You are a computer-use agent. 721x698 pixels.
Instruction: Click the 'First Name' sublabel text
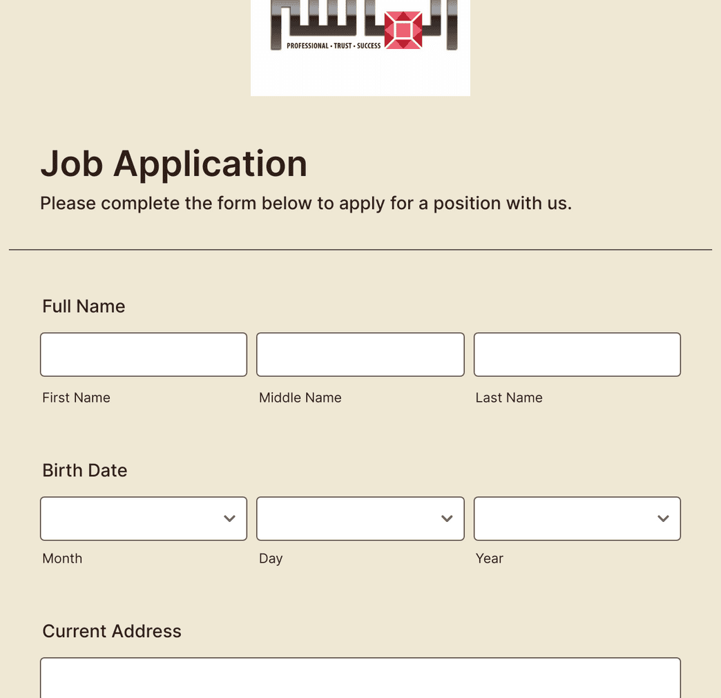click(76, 398)
